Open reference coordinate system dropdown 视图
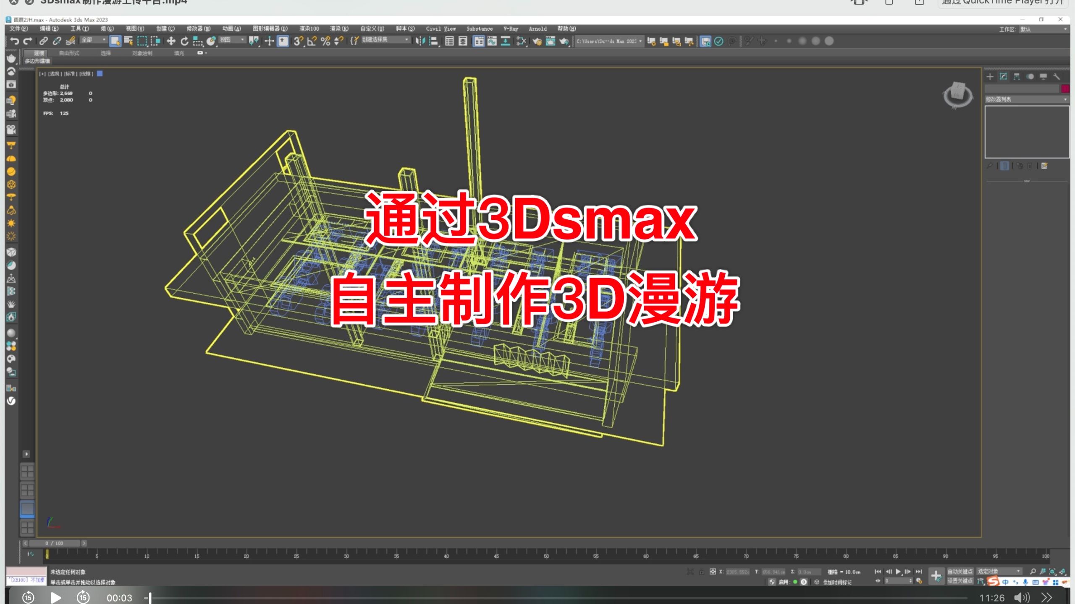 tap(232, 39)
